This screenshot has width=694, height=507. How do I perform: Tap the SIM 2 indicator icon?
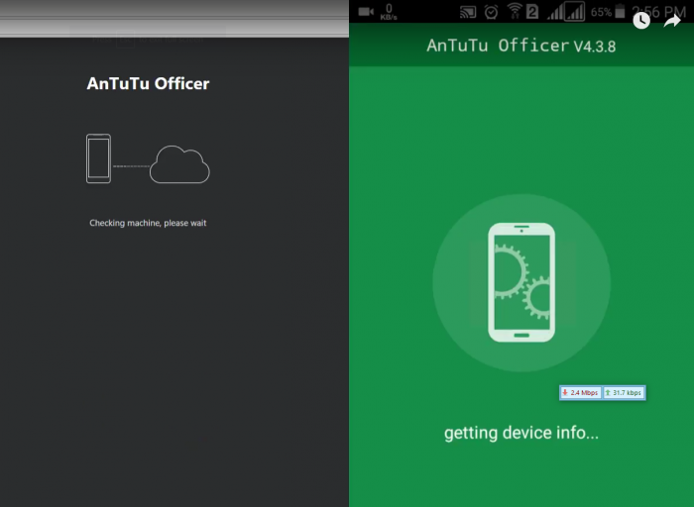pyautogui.click(x=532, y=12)
